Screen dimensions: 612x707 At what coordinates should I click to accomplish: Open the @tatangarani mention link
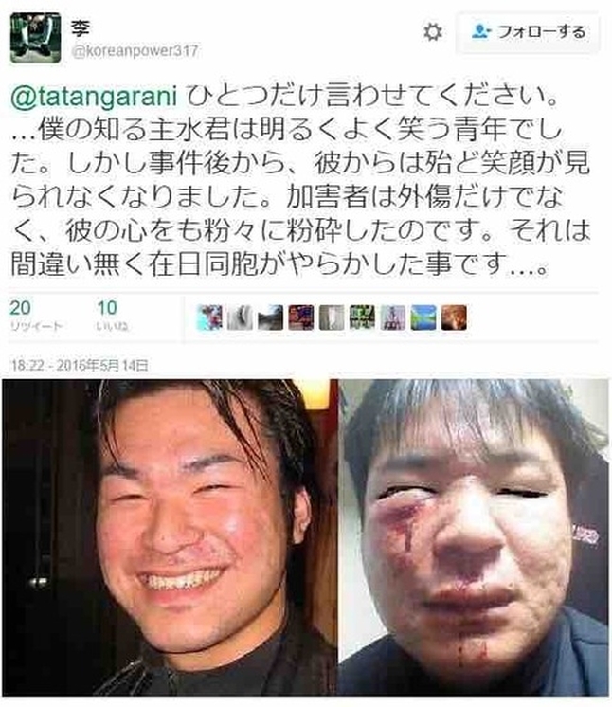click(94, 97)
